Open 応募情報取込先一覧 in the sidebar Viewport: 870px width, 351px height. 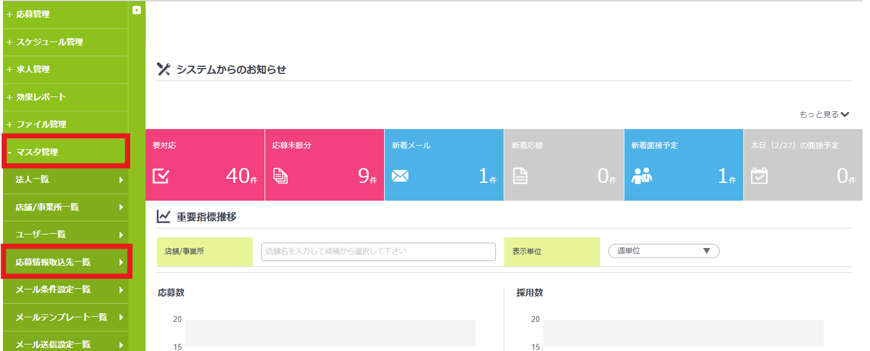[x=65, y=262]
